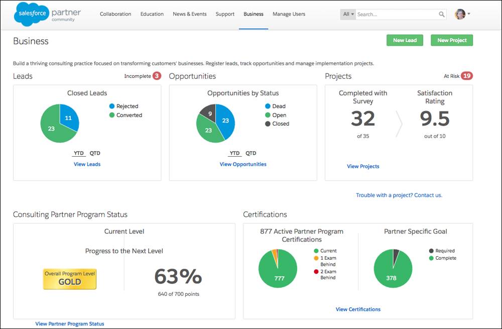Click the At Risk badge 19
This screenshot has width=502, height=329.
tap(467, 76)
